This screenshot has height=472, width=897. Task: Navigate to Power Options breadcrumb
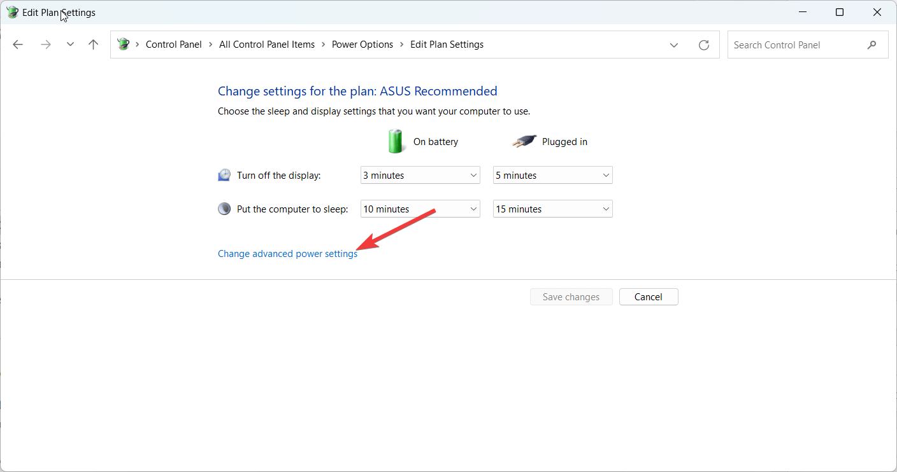pos(362,45)
